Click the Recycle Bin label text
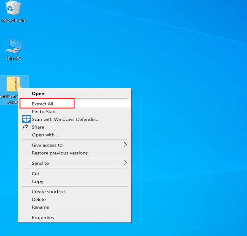Viewport: 247px width, 236px height. pos(13,21)
